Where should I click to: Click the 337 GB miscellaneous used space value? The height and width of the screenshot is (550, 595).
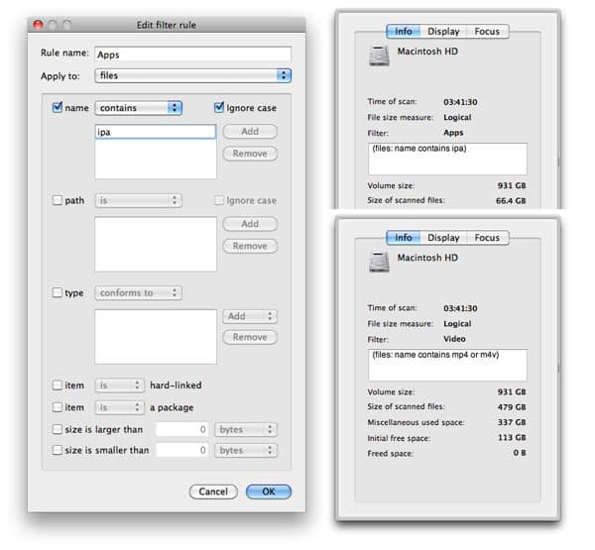point(512,422)
